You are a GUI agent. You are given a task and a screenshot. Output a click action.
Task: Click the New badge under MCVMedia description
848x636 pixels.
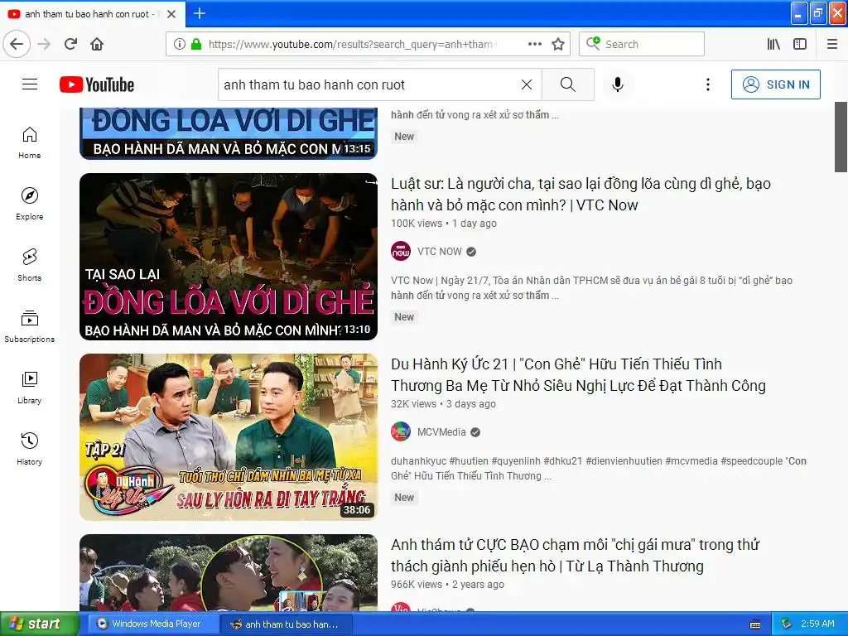pyautogui.click(x=404, y=498)
